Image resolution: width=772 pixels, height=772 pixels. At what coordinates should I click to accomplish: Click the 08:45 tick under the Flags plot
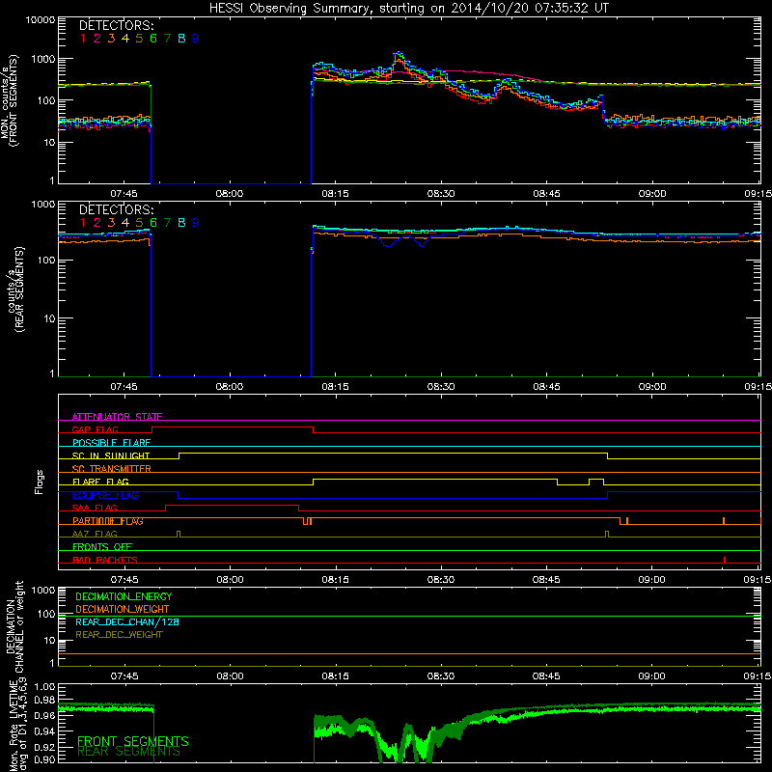(x=546, y=580)
